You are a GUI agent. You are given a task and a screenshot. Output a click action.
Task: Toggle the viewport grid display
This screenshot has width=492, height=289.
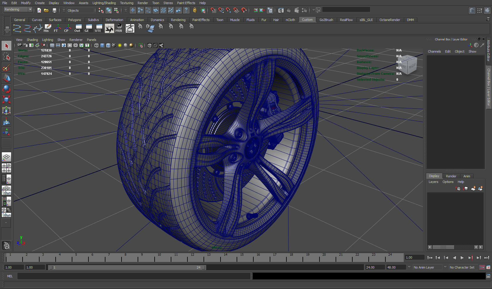pos(52,45)
